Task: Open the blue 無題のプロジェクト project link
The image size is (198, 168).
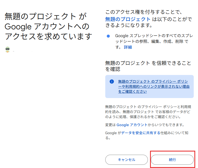Action: point(128,19)
